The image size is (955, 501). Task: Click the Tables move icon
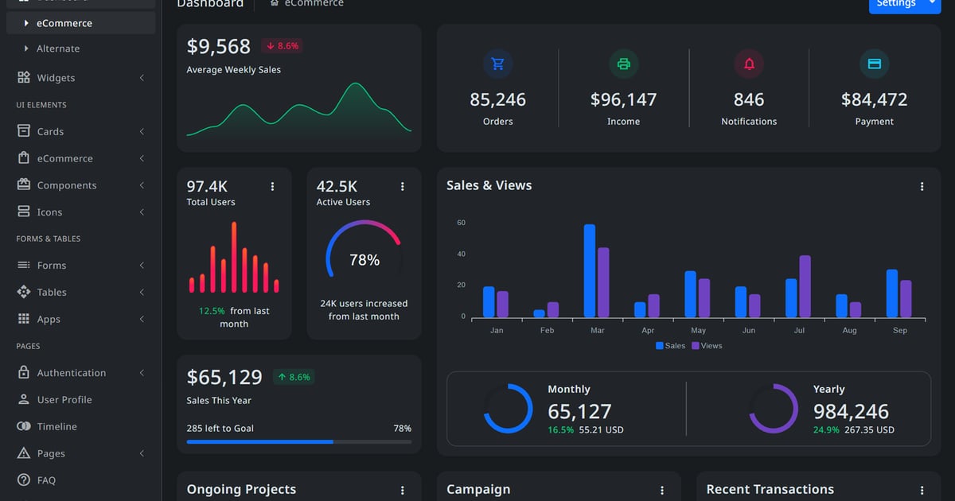(x=23, y=293)
